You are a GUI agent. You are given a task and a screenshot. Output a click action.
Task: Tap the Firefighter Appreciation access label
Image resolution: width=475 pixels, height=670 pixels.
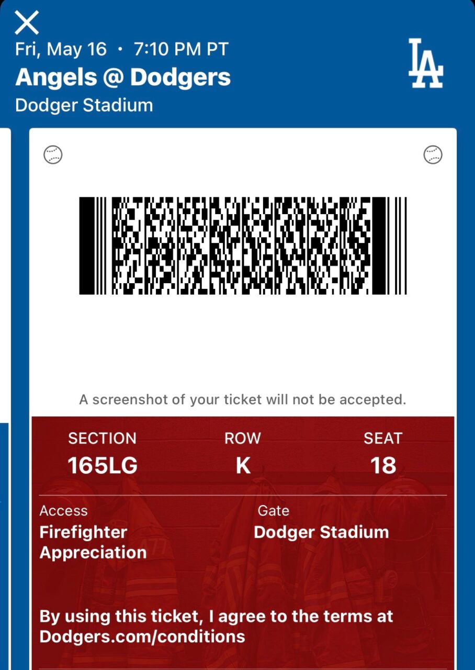[93, 542]
